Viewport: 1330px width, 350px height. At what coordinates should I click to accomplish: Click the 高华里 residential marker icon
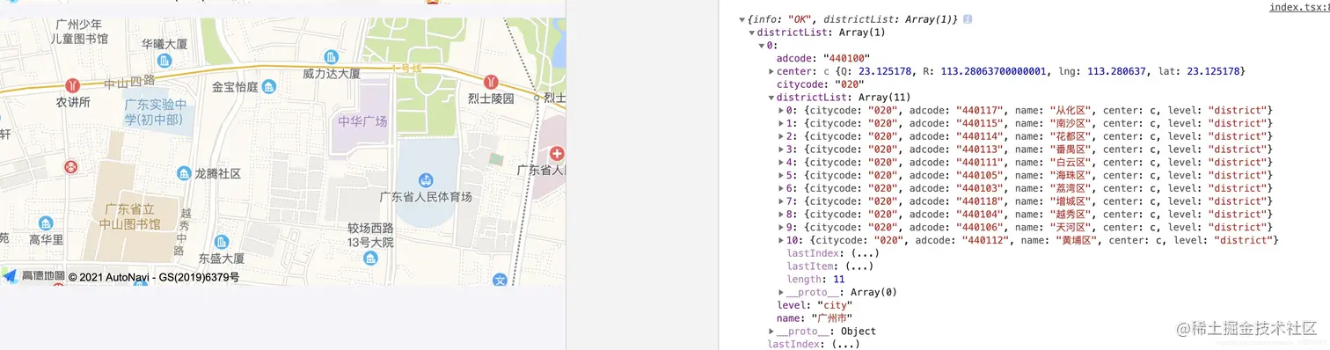pyautogui.click(x=45, y=223)
